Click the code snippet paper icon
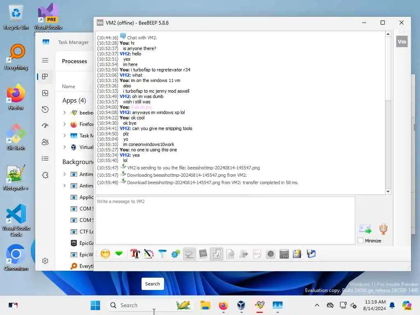Viewport: 420px width, 315px height. (x=257, y=253)
